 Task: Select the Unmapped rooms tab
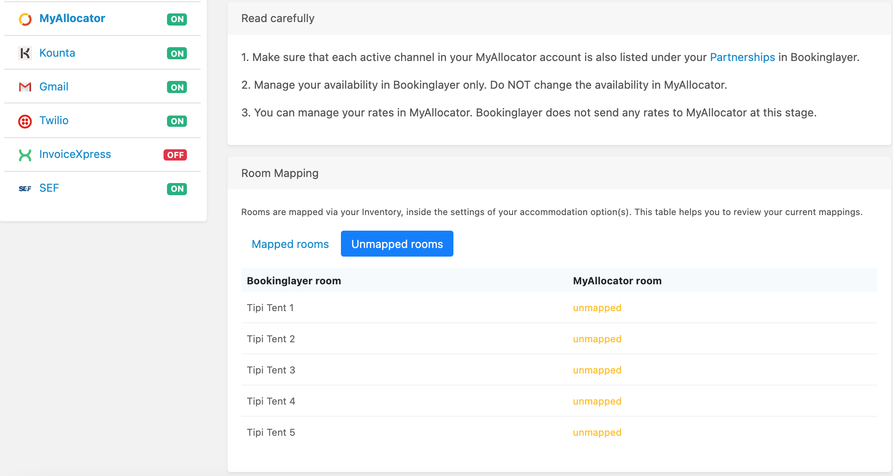(x=397, y=244)
